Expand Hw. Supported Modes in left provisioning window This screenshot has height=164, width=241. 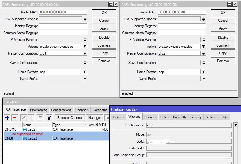85,19
